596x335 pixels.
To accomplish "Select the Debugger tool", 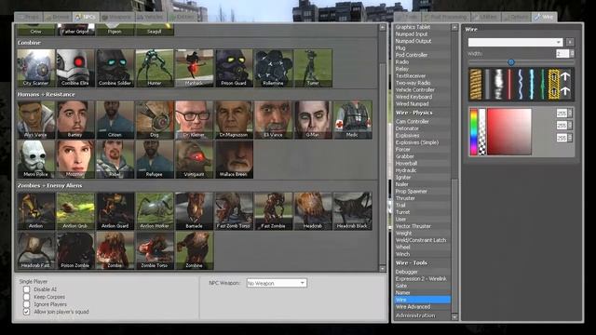I will click(422, 272).
